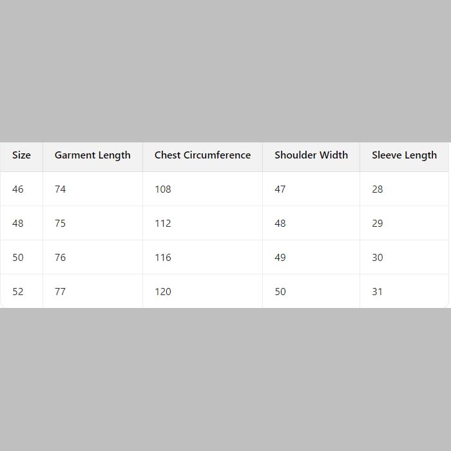Select the Shoulder Width column header

point(311,155)
